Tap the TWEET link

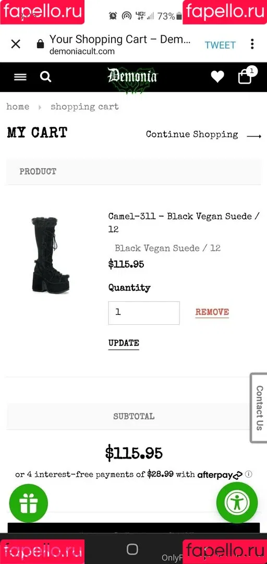220,45
